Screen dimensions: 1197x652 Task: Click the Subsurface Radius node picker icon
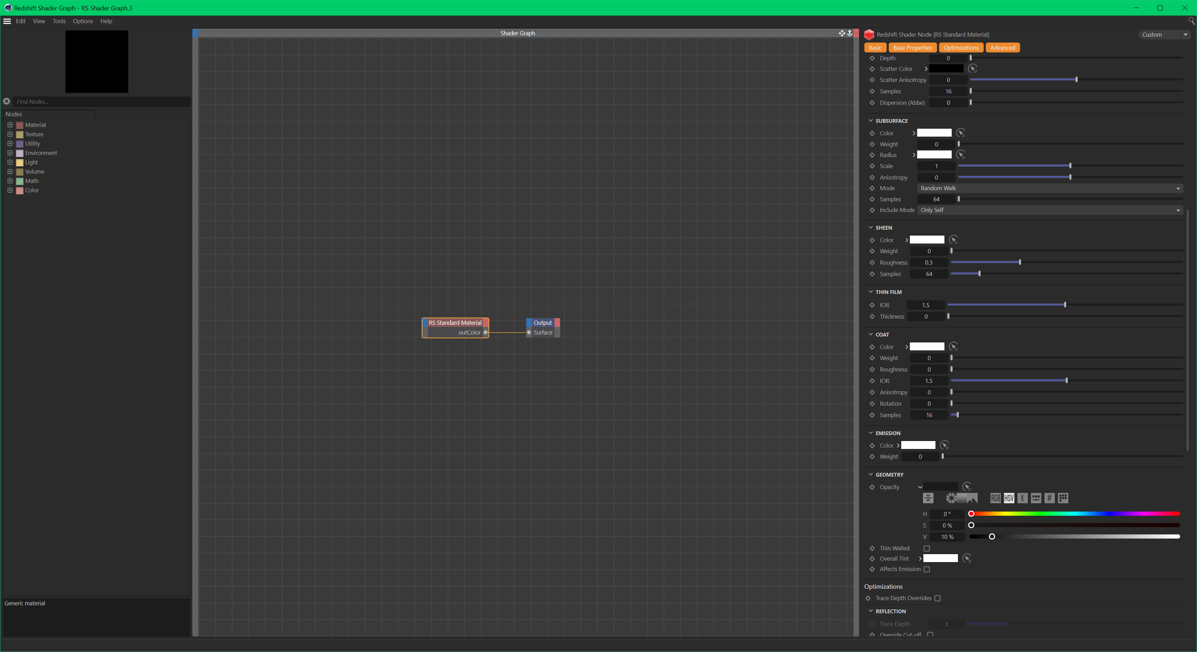point(960,154)
